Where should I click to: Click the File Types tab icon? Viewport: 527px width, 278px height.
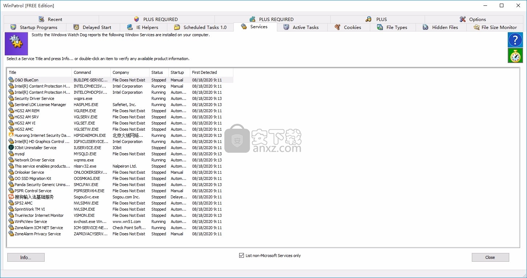click(x=380, y=27)
